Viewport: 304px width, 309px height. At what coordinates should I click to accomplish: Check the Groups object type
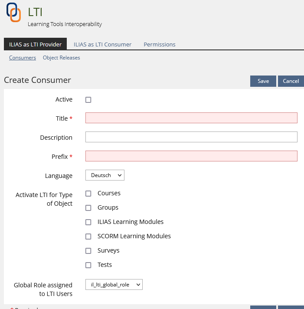tap(88, 208)
